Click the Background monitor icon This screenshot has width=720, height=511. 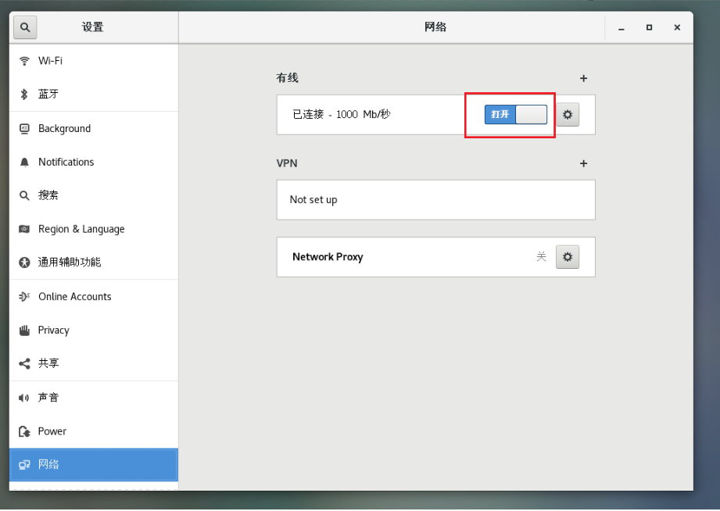pyautogui.click(x=24, y=129)
